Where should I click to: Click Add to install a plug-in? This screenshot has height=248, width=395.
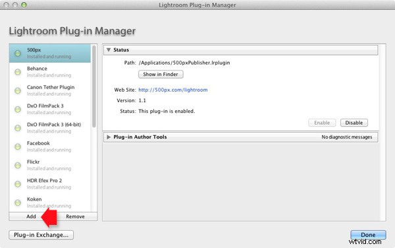[31, 216]
